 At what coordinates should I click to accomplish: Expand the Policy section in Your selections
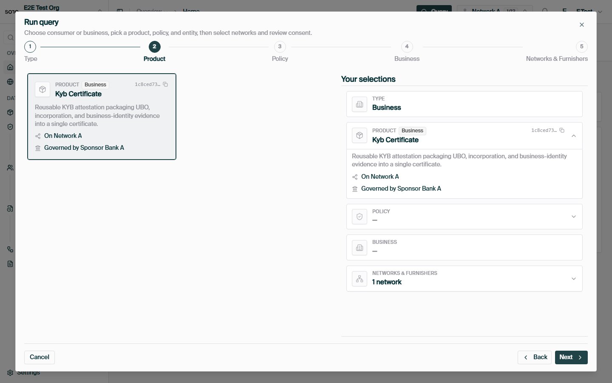(x=574, y=217)
